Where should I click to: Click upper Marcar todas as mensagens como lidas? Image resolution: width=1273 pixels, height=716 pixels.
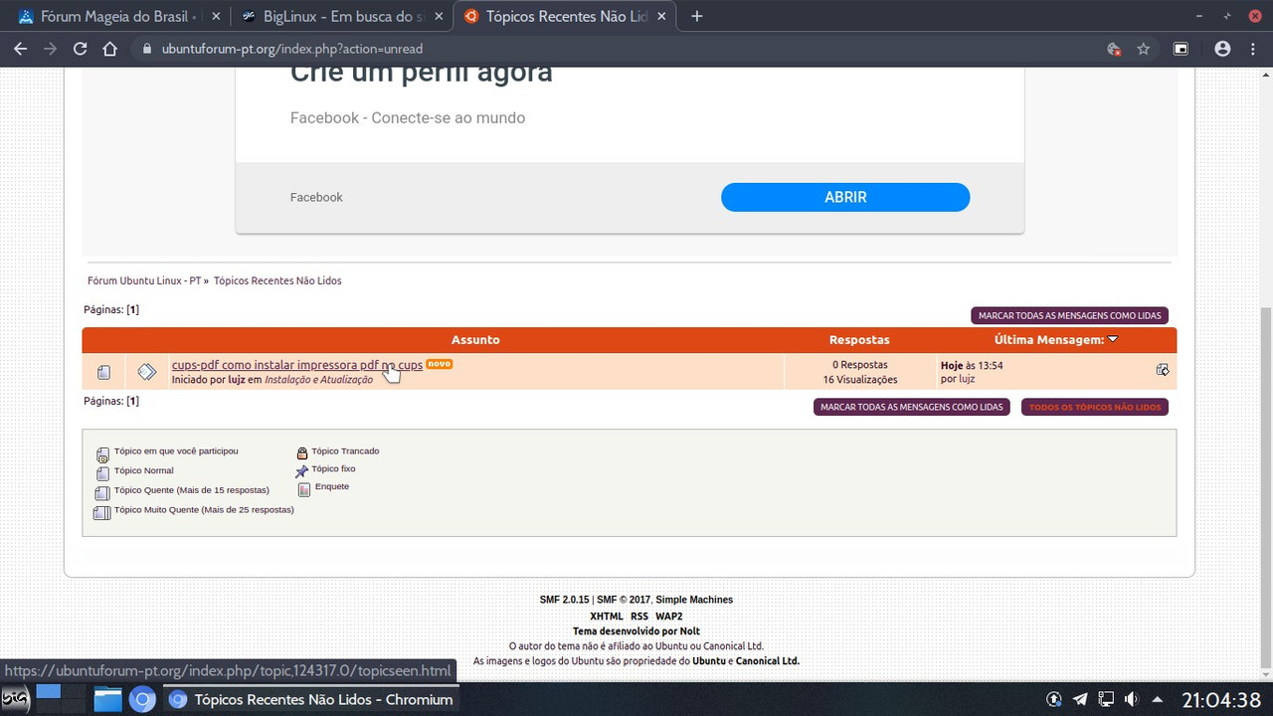click(1069, 315)
